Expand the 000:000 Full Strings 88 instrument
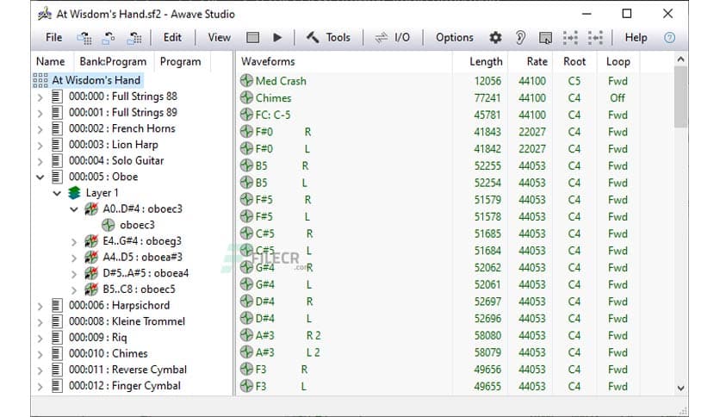This screenshot has width=720, height=417. (40, 97)
